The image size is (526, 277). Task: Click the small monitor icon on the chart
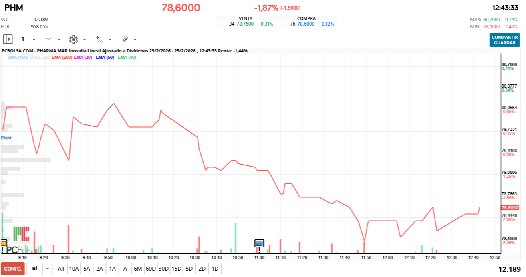pos(260,243)
